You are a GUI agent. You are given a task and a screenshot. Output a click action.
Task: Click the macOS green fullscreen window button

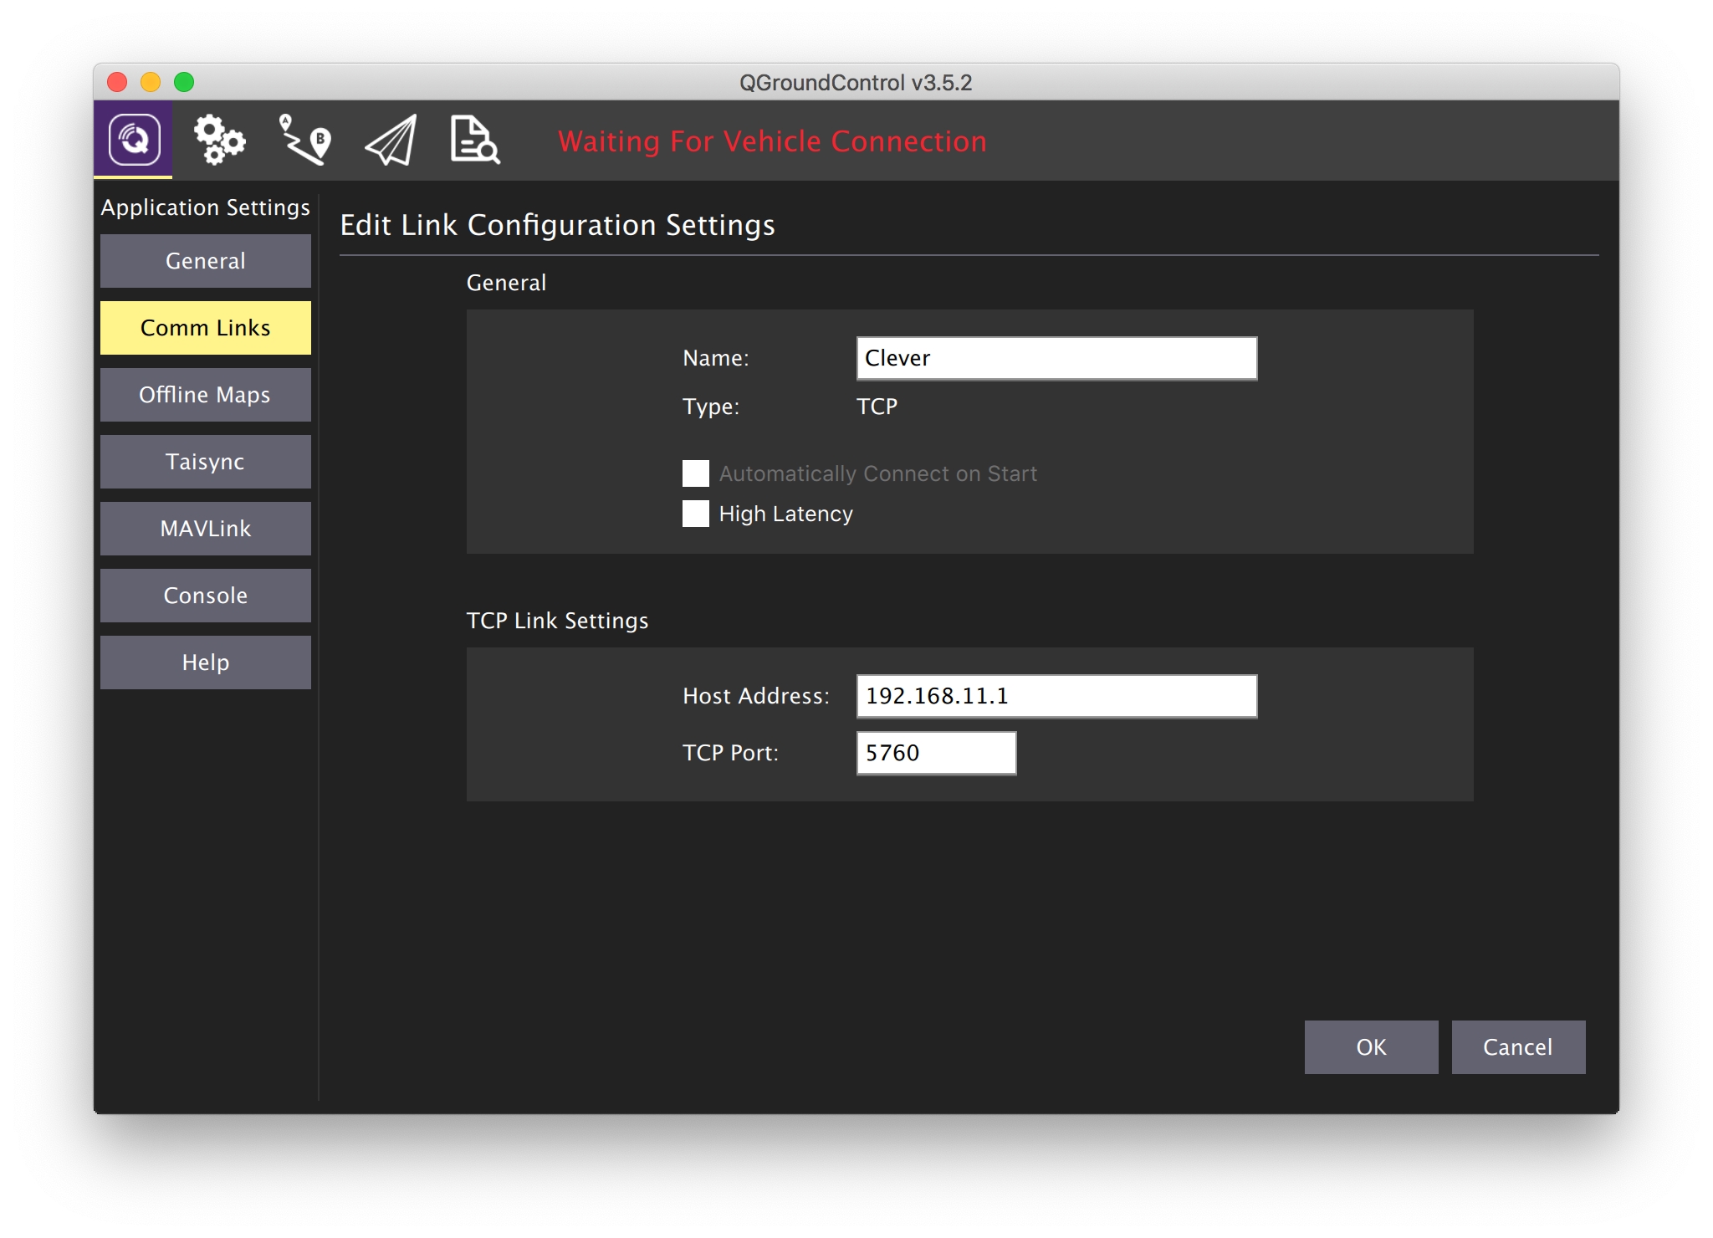184,82
